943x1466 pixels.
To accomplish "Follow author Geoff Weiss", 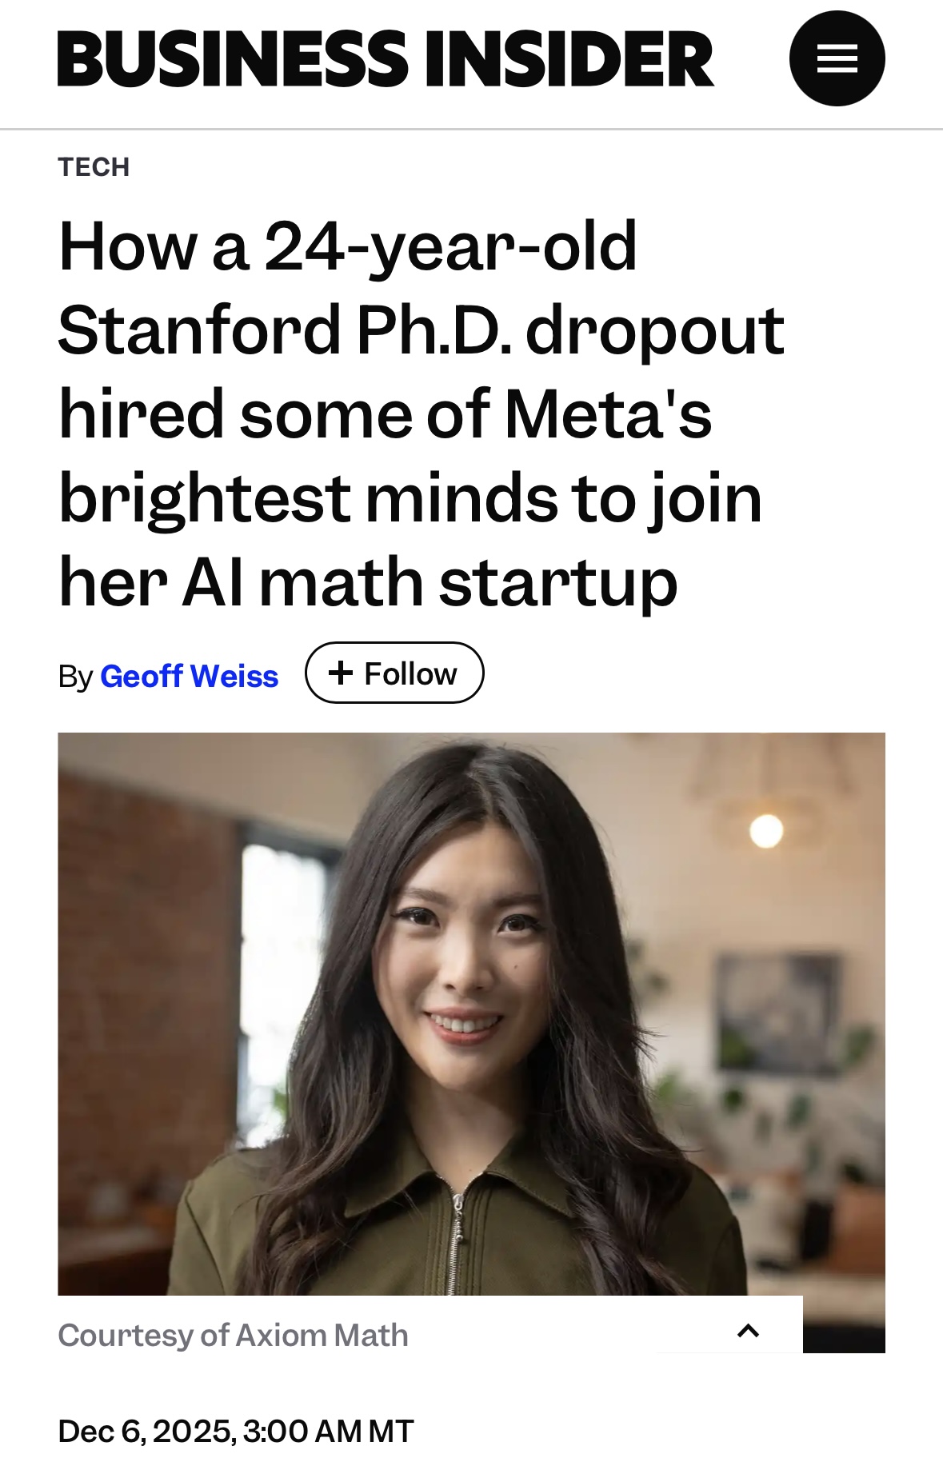I will 394,673.
